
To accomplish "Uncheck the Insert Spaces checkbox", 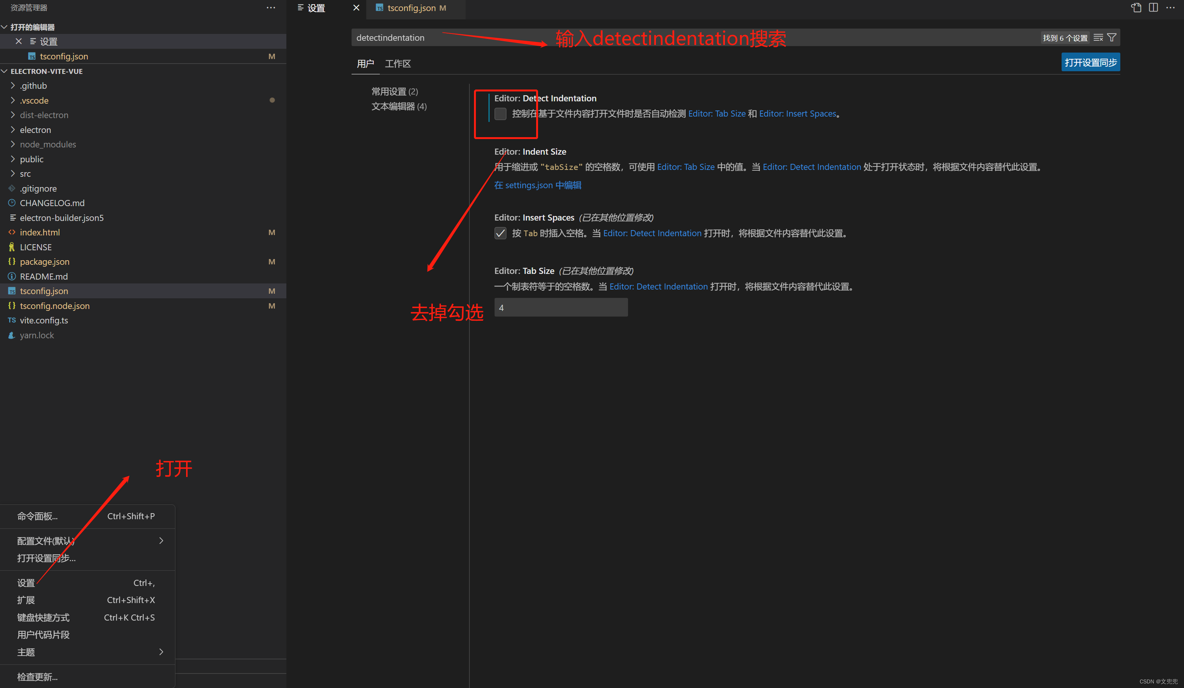I will tap(500, 233).
